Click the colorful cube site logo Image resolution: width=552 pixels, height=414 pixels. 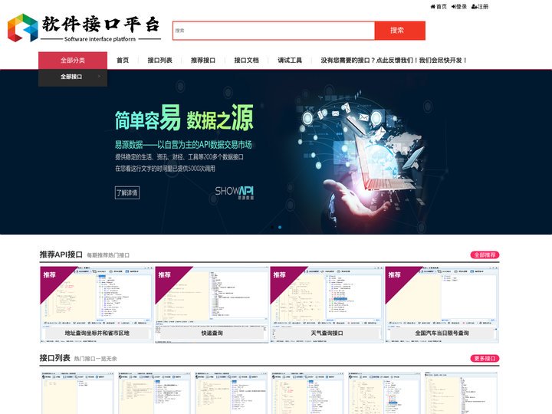pyautogui.click(x=23, y=28)
